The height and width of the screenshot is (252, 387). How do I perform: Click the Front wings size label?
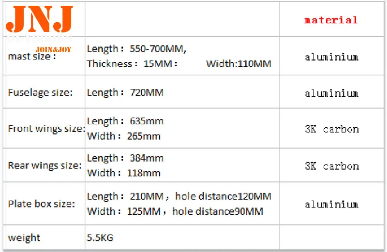click(x=46, y=129)
